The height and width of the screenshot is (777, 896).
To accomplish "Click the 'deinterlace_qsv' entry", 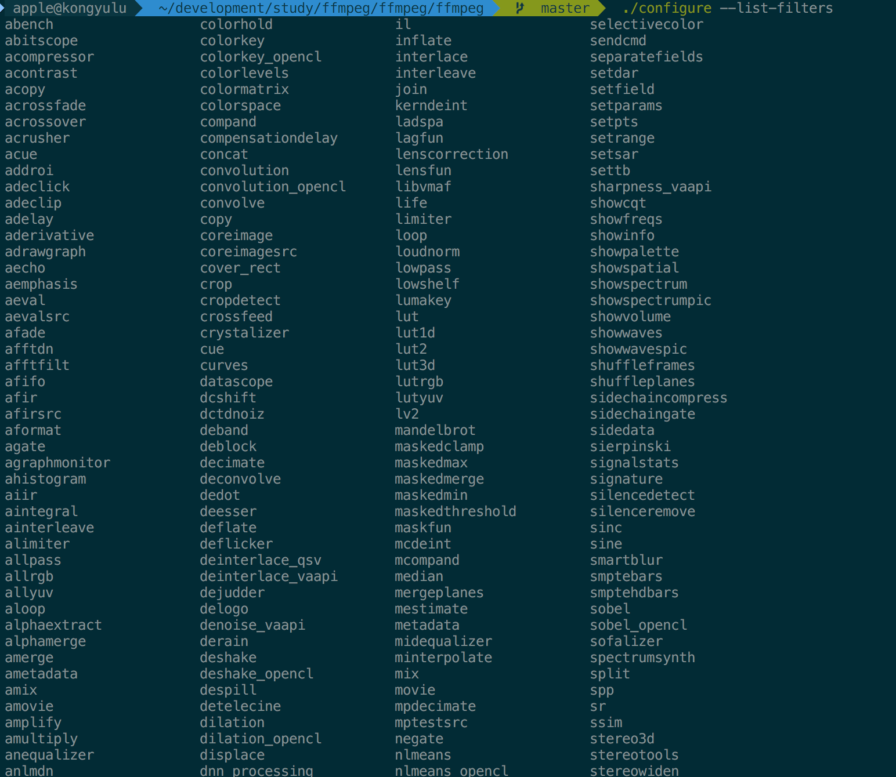I will 261,560.
